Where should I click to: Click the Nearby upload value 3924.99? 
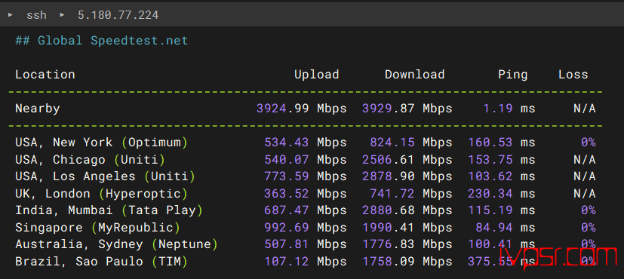click(x=282, y=109)
